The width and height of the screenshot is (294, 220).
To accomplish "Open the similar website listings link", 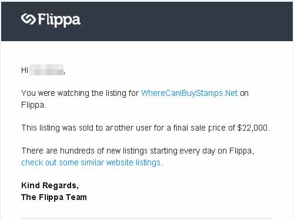I will point(91,162).
